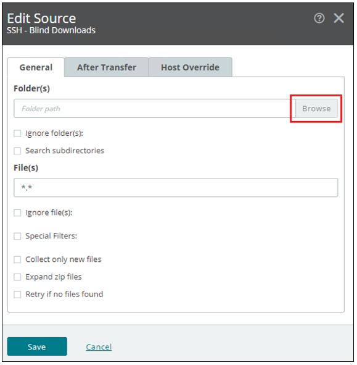The width and height of the screenshot is (357, 365).
Task: Click the File(s) pattern input field
Action: point(176,188)
